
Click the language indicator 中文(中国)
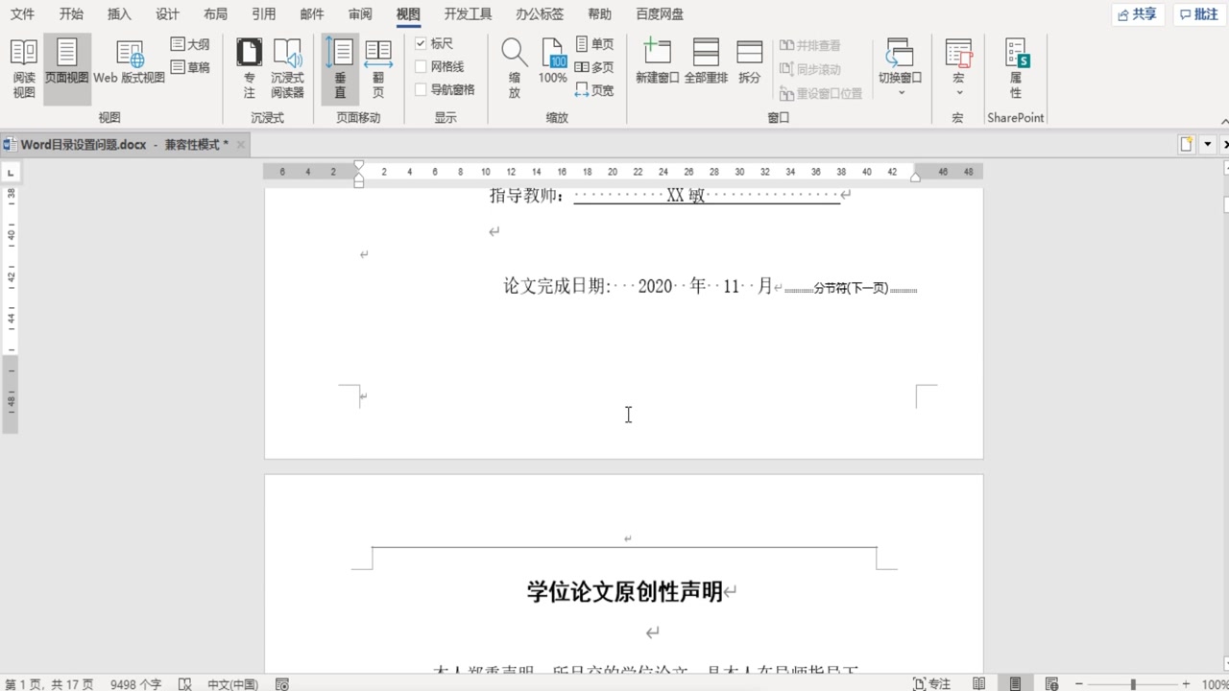coord(233,684)
